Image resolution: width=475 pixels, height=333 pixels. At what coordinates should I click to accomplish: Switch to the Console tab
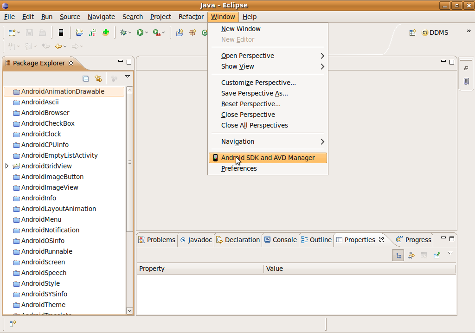tap(280, 240)
